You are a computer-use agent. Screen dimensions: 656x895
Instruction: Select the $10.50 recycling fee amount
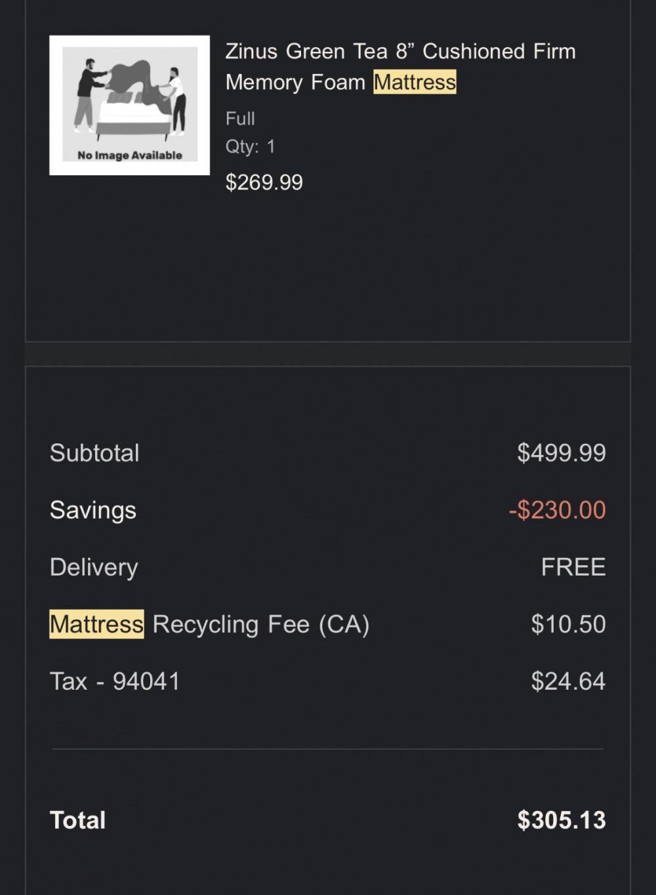(x=568, y=624)
